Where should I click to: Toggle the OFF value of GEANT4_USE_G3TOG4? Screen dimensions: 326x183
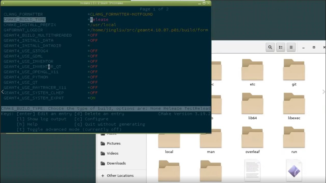(94, 51)
